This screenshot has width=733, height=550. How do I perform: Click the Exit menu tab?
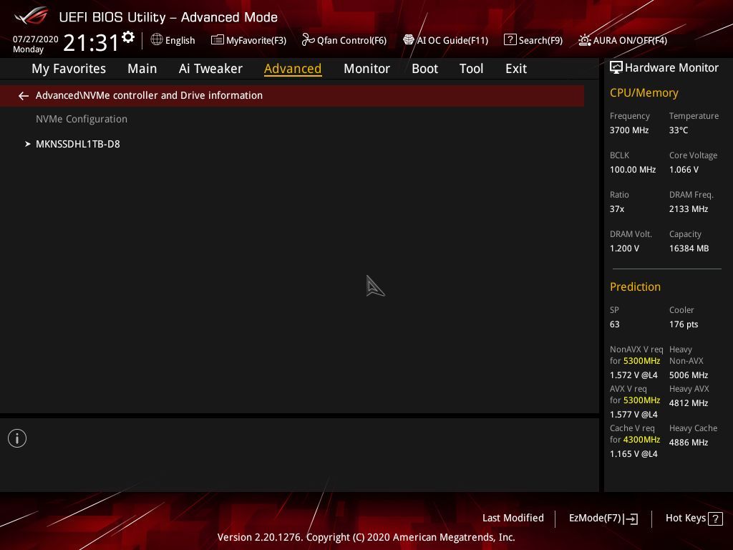515,69
